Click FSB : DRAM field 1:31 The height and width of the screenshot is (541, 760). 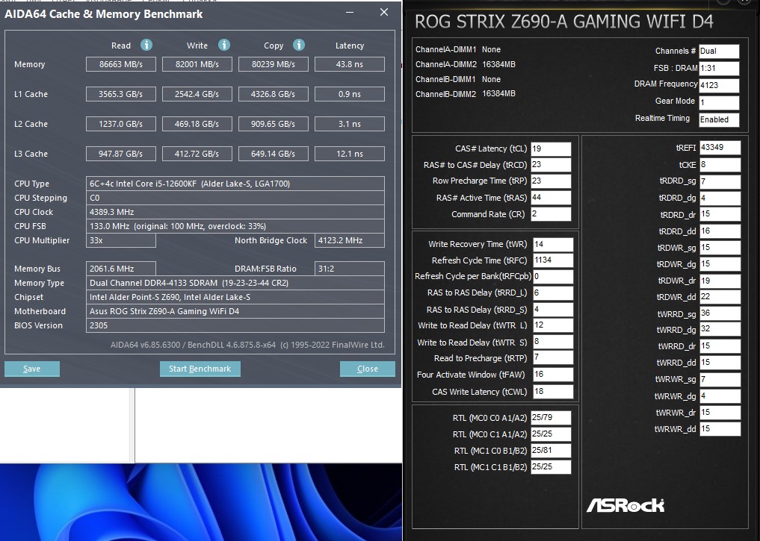[x=719, y=68]
